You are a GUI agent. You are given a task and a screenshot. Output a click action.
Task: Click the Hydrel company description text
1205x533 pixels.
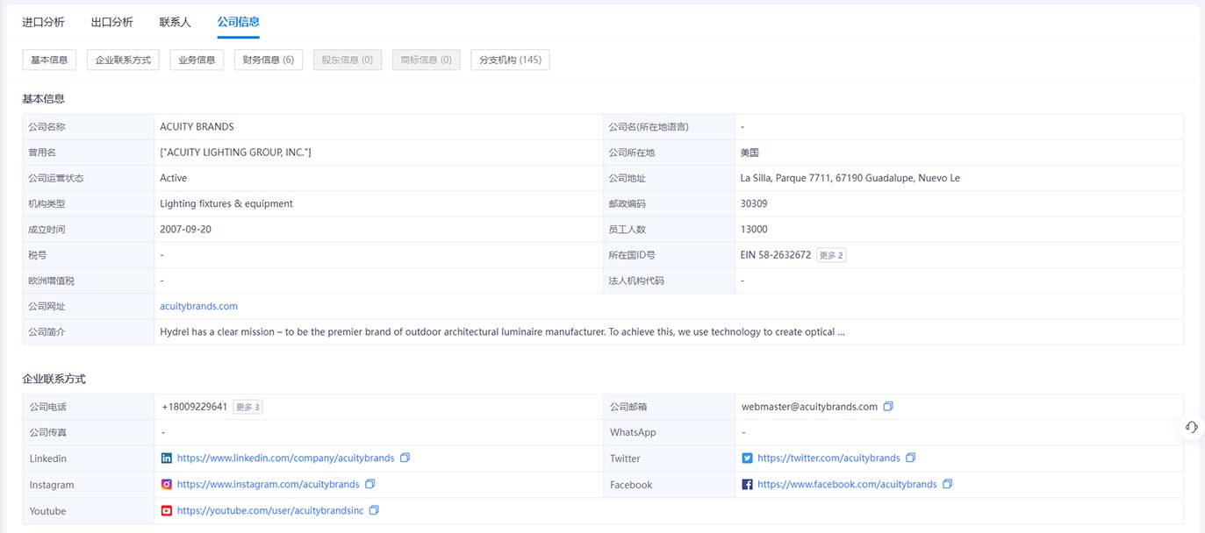pyautogui.click(x=502, y=331)
